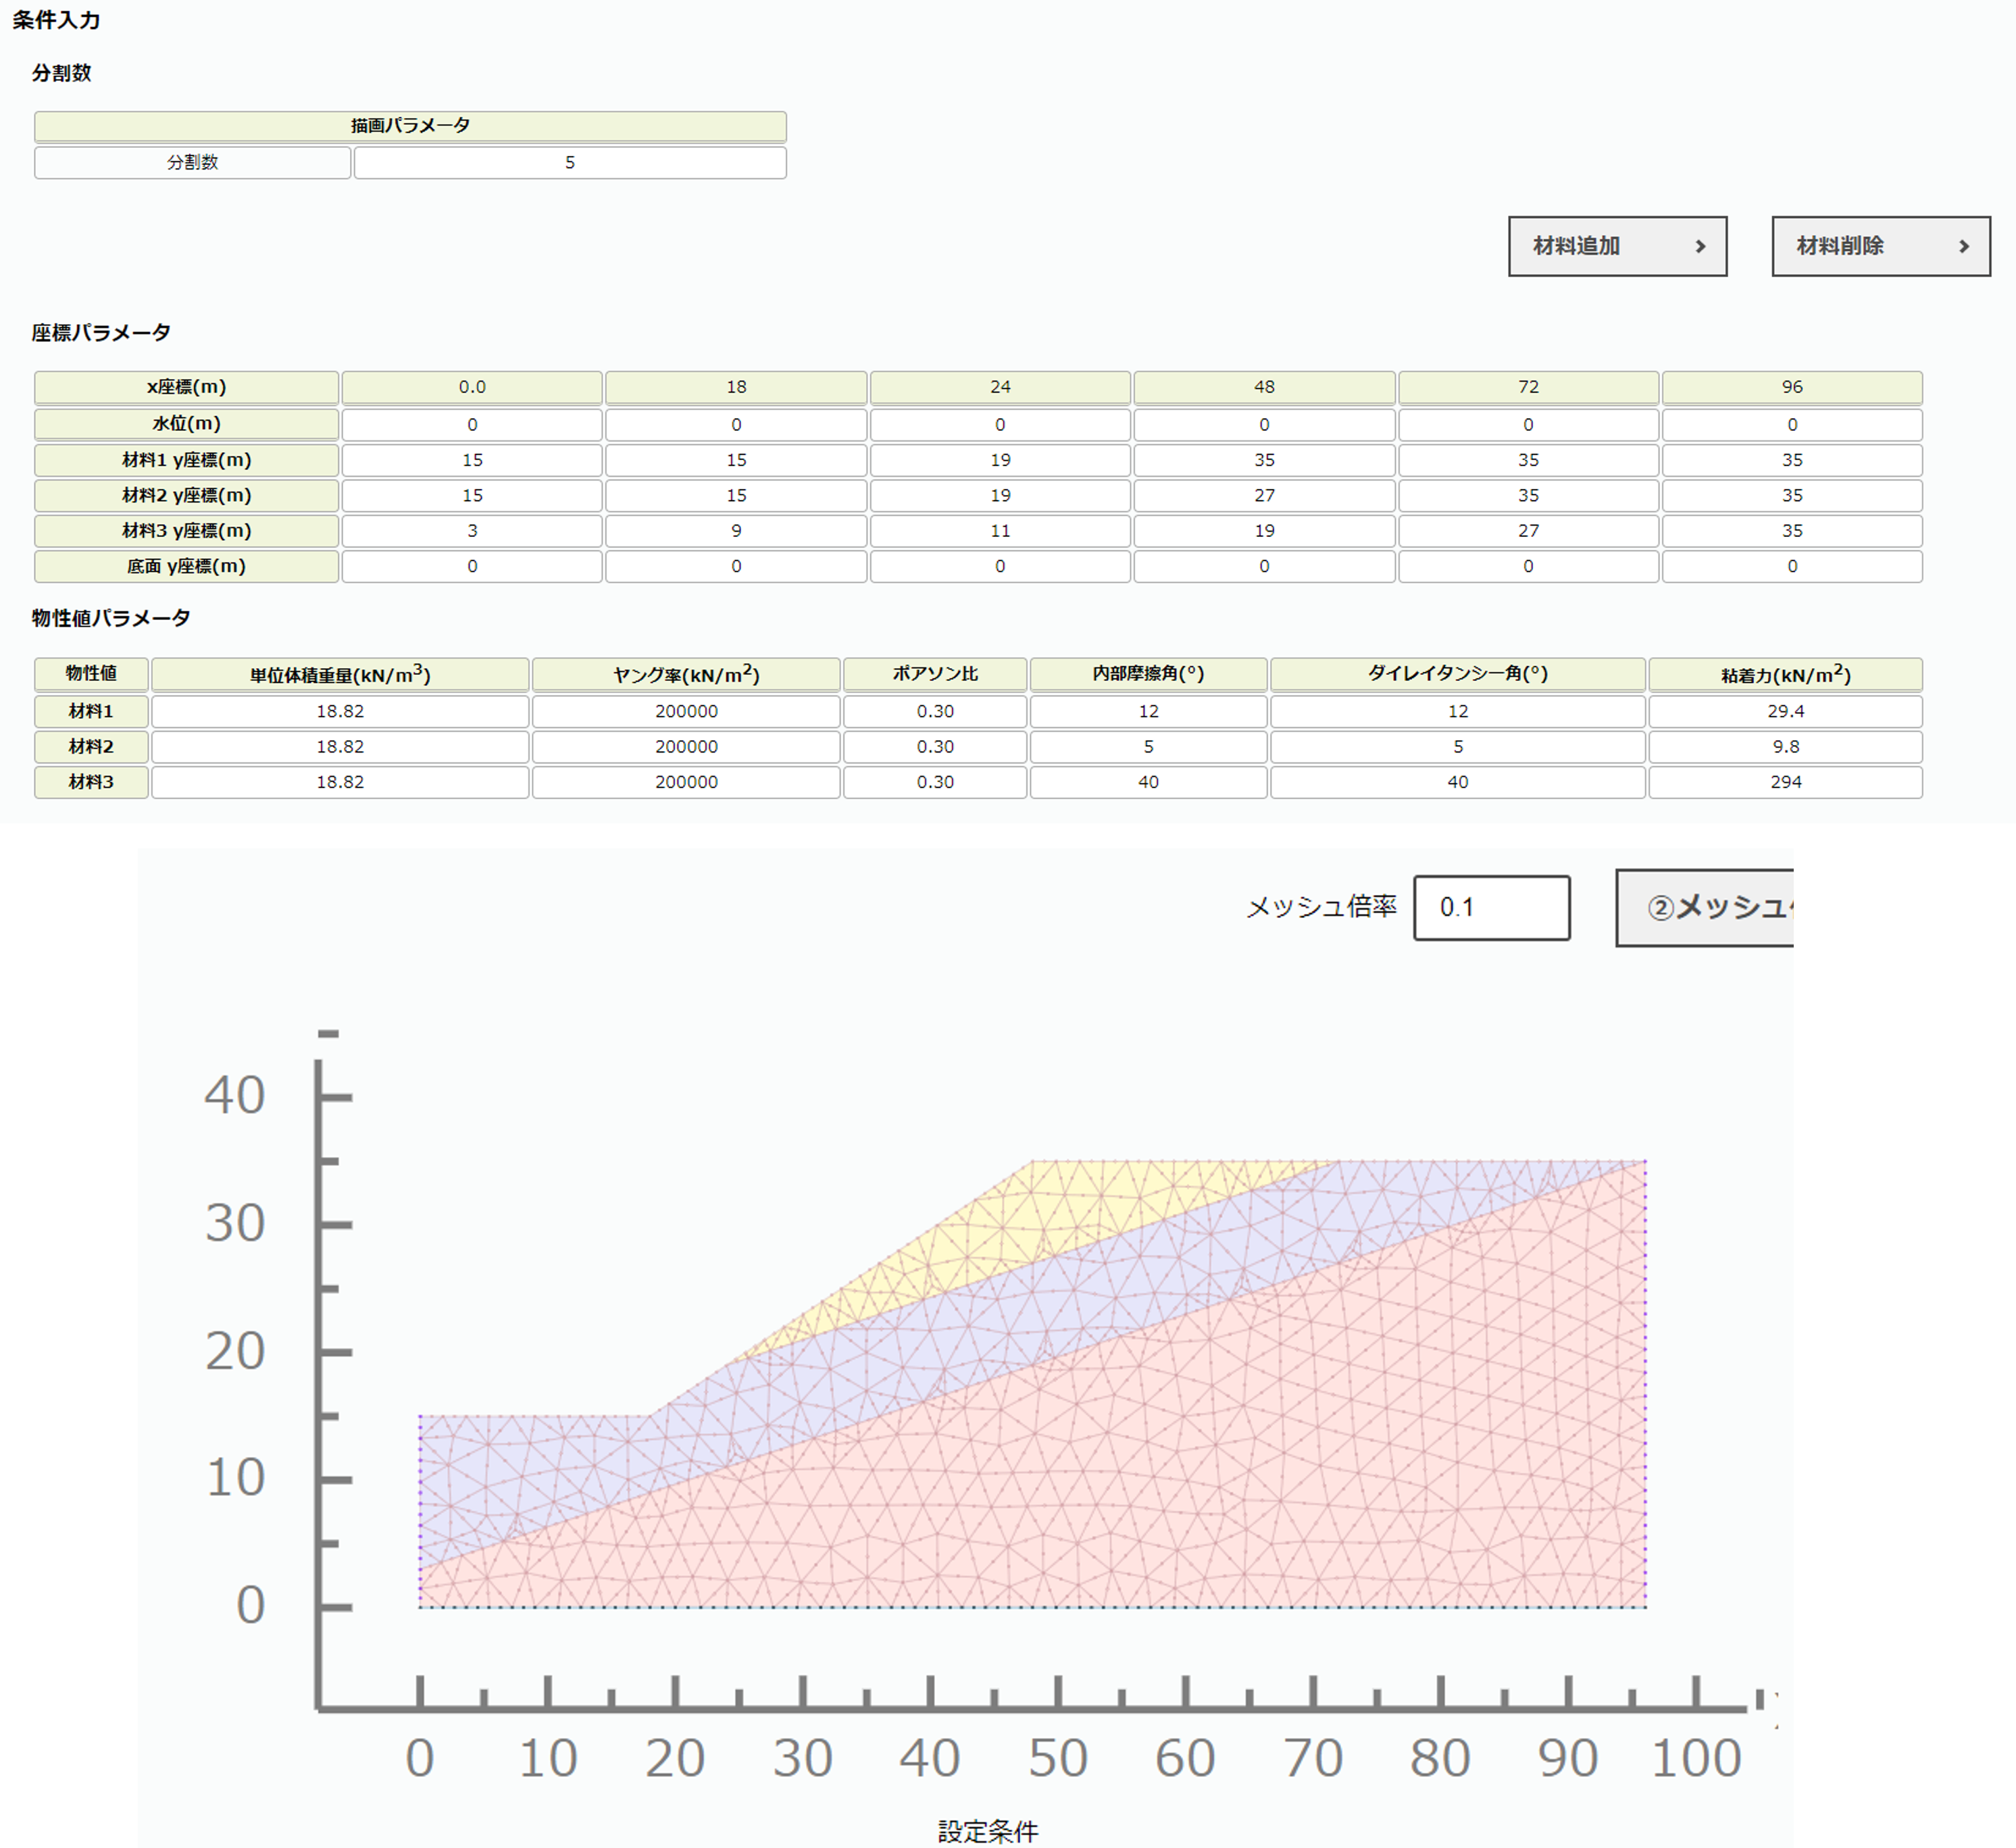Click the 粘着力(kN/m²) column header
The image size is (2016, 1848).
point(1785,674)
